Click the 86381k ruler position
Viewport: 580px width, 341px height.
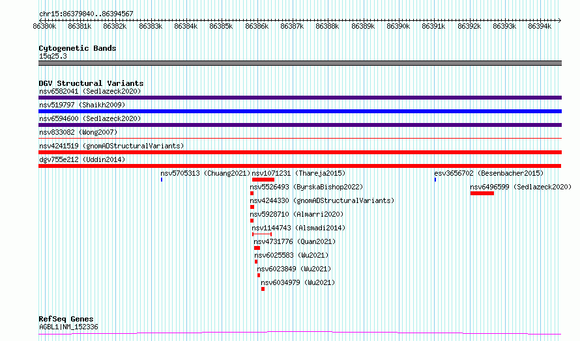coord(80,26)
